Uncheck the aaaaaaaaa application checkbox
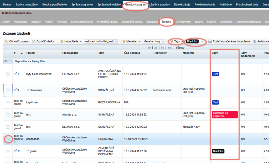The image size is (269, 163). coord(8,139)
